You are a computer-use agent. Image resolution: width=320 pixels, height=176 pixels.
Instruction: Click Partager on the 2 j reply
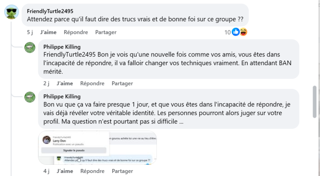pyautogui.click(x=122, y=83)
